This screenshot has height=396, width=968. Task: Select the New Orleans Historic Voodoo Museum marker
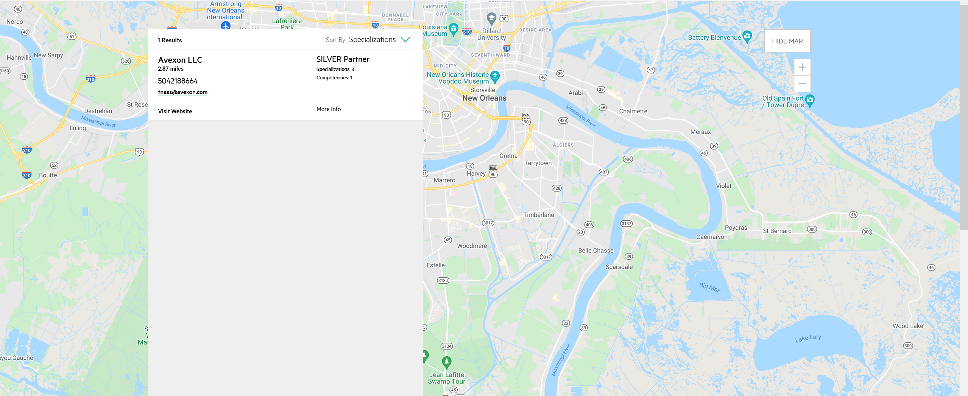(495, 77)
